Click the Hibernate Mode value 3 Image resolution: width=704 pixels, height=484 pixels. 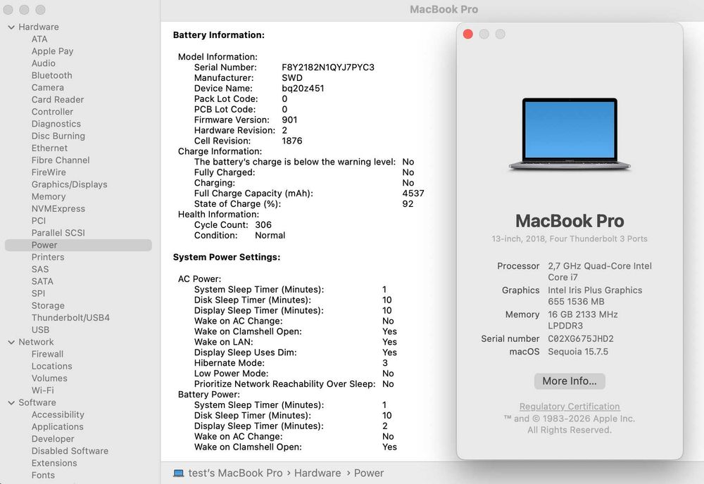385,363
